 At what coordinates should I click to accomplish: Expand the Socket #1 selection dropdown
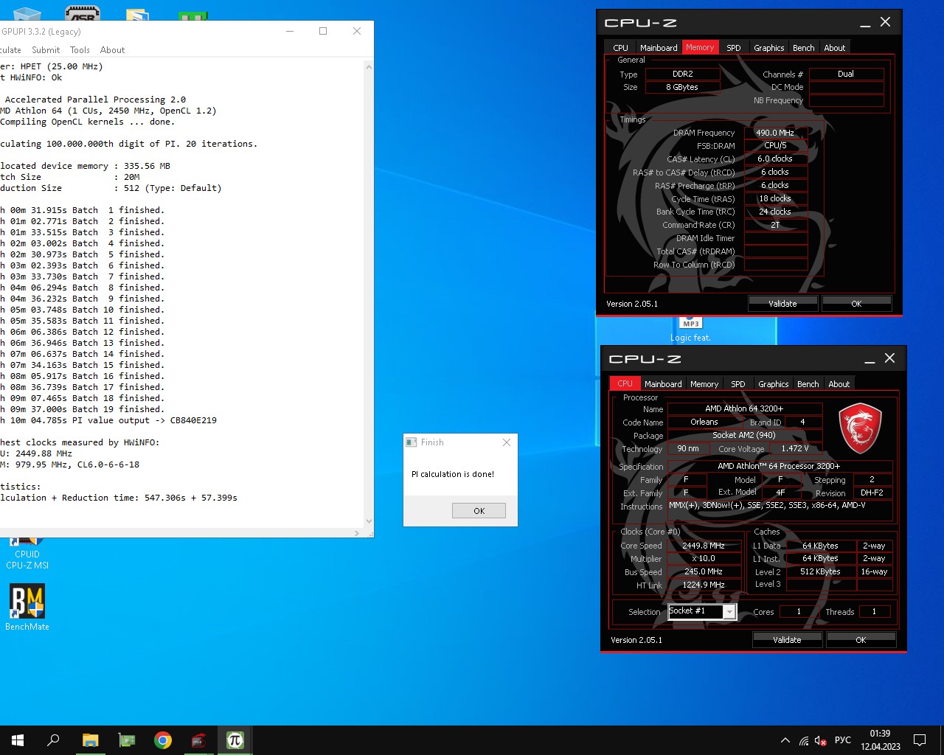coord(729,612)
